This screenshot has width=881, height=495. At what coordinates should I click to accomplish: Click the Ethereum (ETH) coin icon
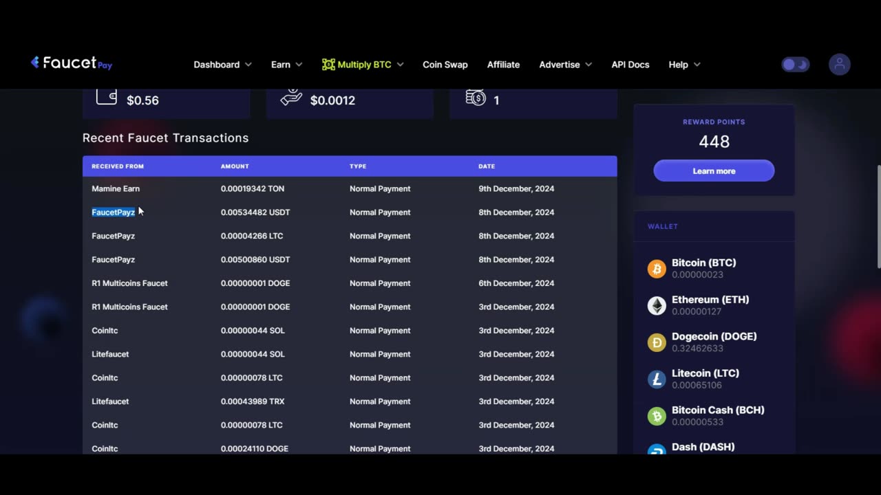point(657,305)
